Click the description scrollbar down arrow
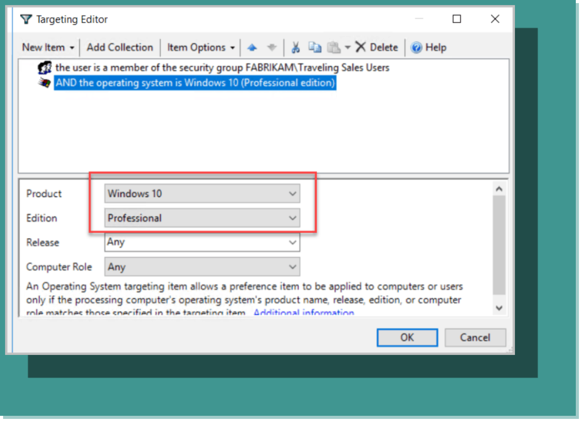Screen dimensions: 582x422 point(499,308)
